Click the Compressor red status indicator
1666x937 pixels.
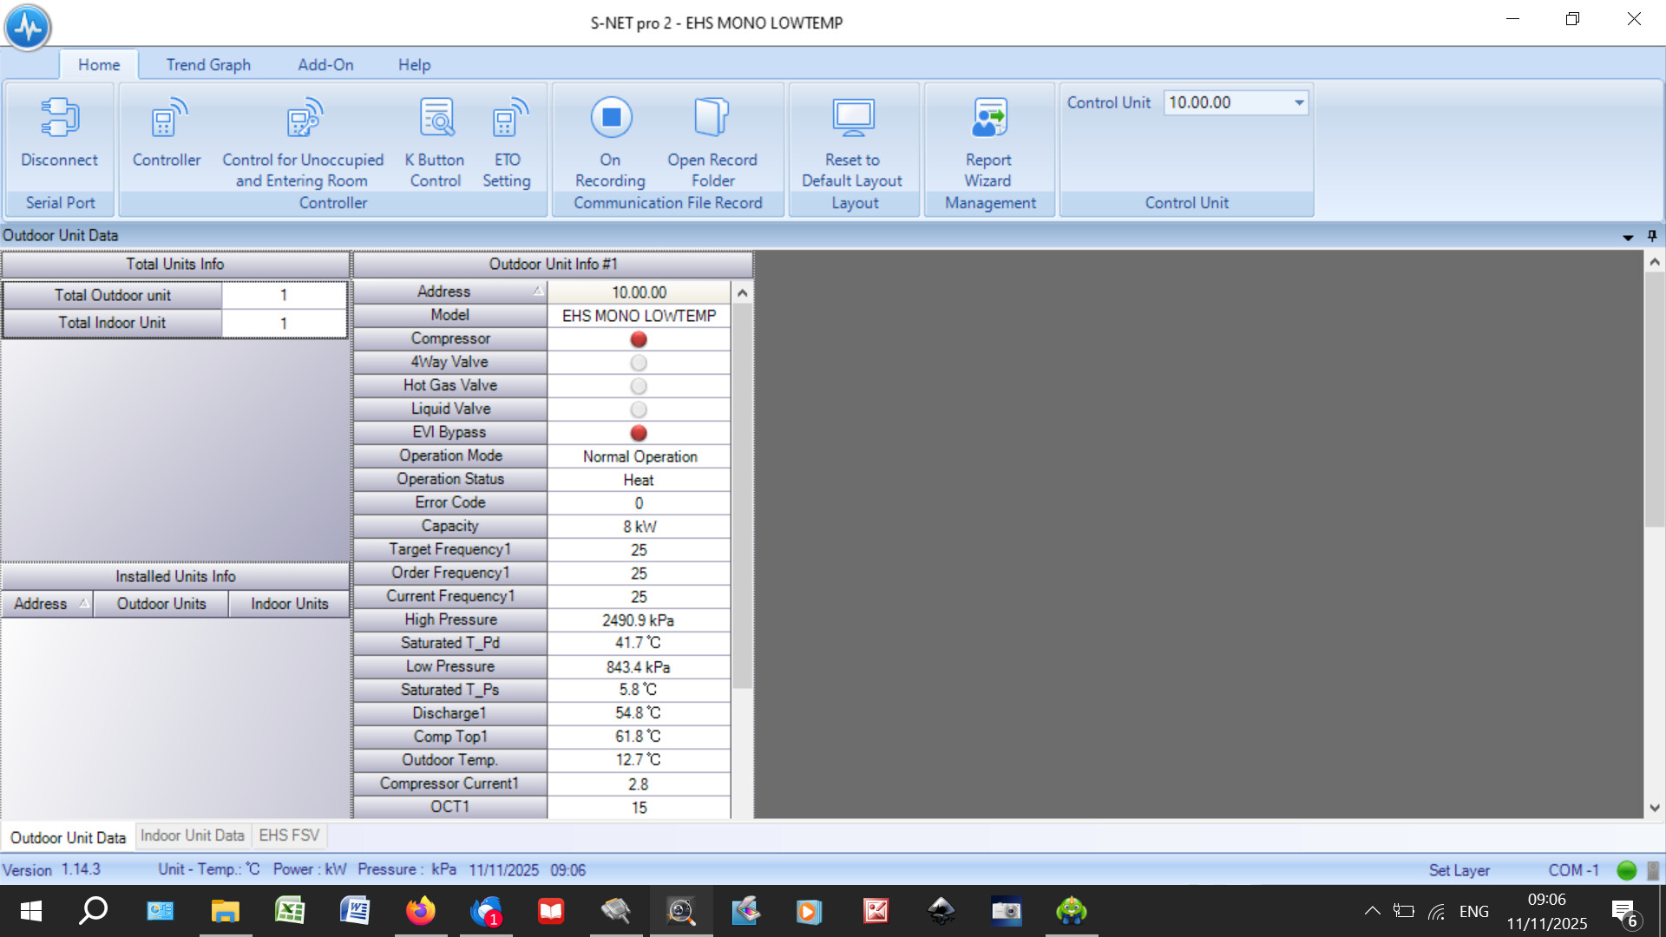point(639,339)
